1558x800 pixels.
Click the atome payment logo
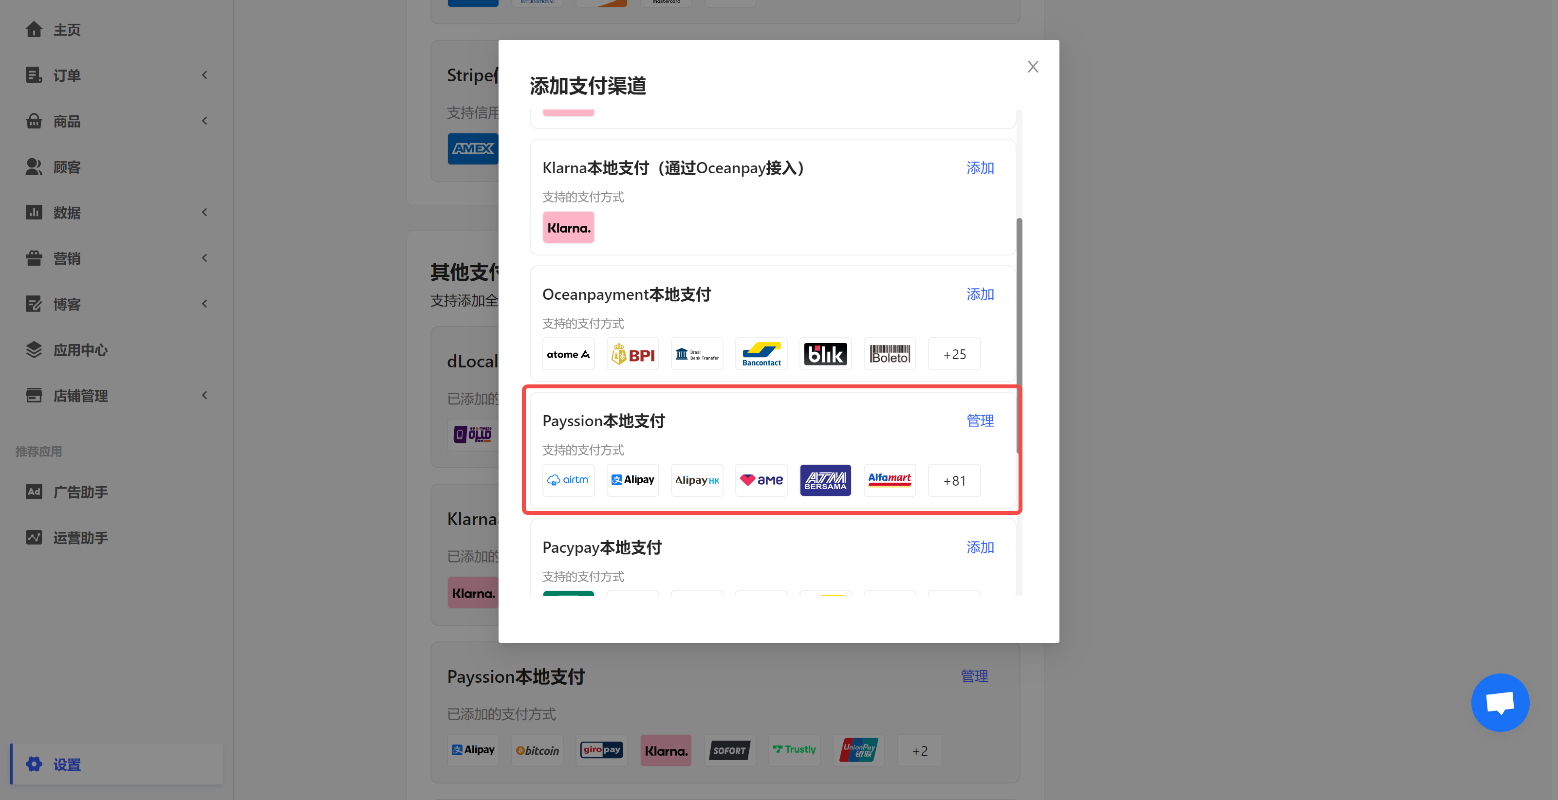[568, 354]
